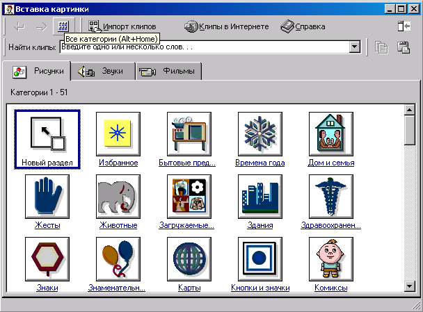Click the Copy icon beside search field
Screen dimensions: 423x312
381,47
